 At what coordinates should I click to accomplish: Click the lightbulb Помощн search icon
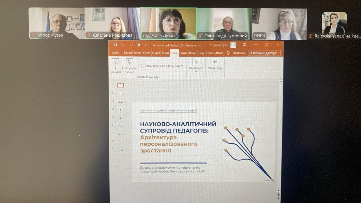228,53
